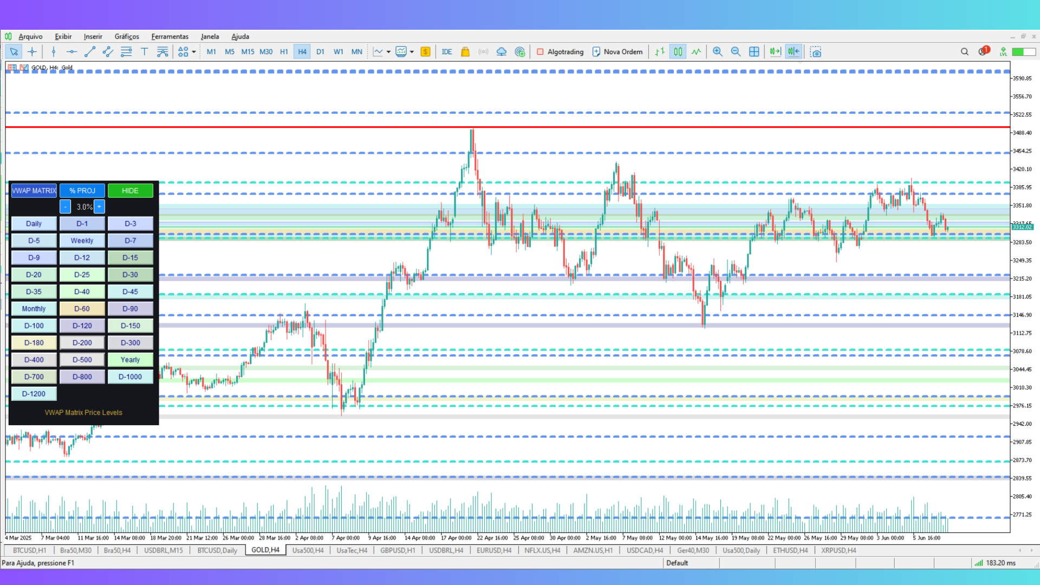The width and height of the screenshot is (1040, 585).
Task: Open the Market shopping bag icon
Action: tap(465, 52)
